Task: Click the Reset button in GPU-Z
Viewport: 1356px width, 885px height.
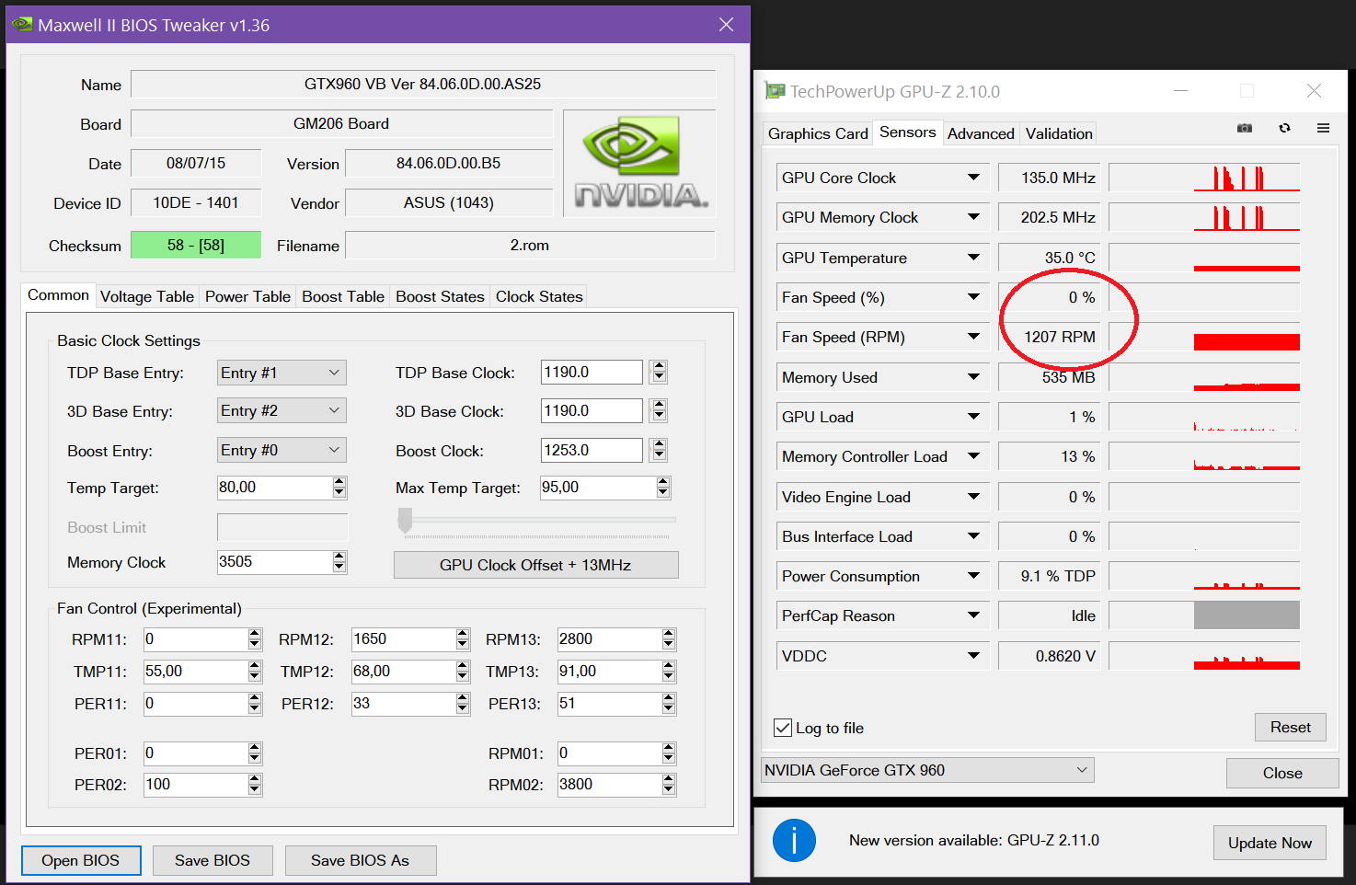Action: [1290, 728]
